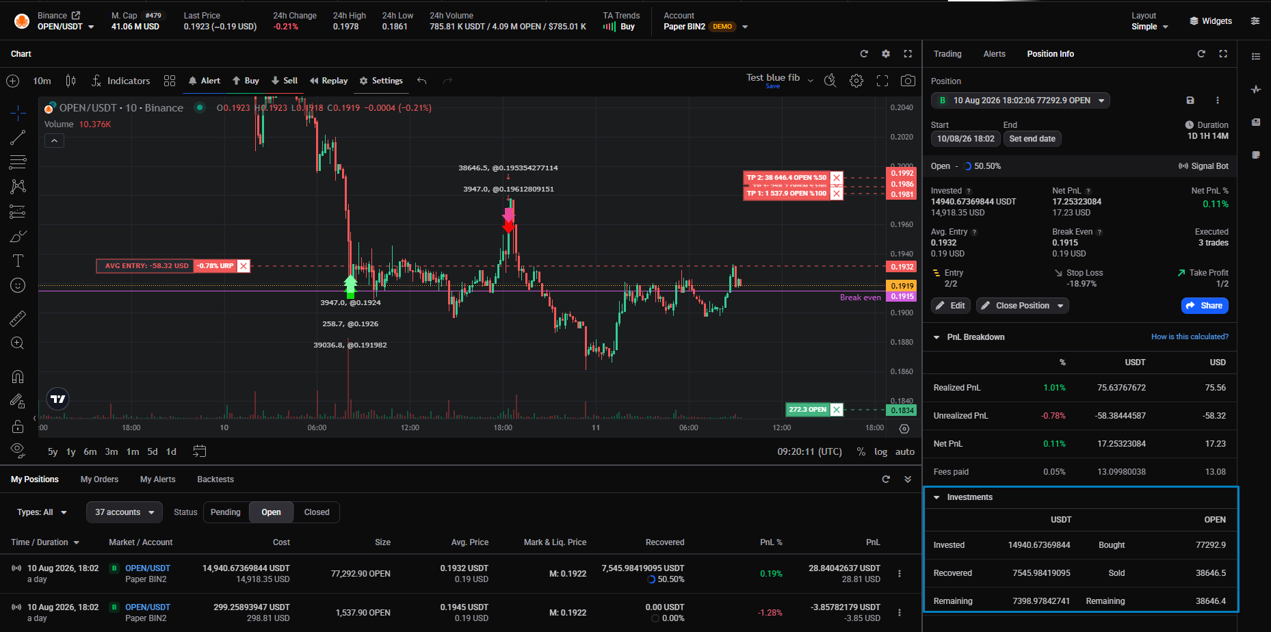This screenshot has width=1271, height=632.
Task: Open the Close Position dropdown
Action: (x=1022, y=306)
